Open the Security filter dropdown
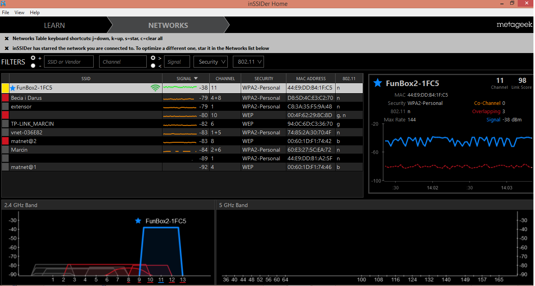 [210, 62]
